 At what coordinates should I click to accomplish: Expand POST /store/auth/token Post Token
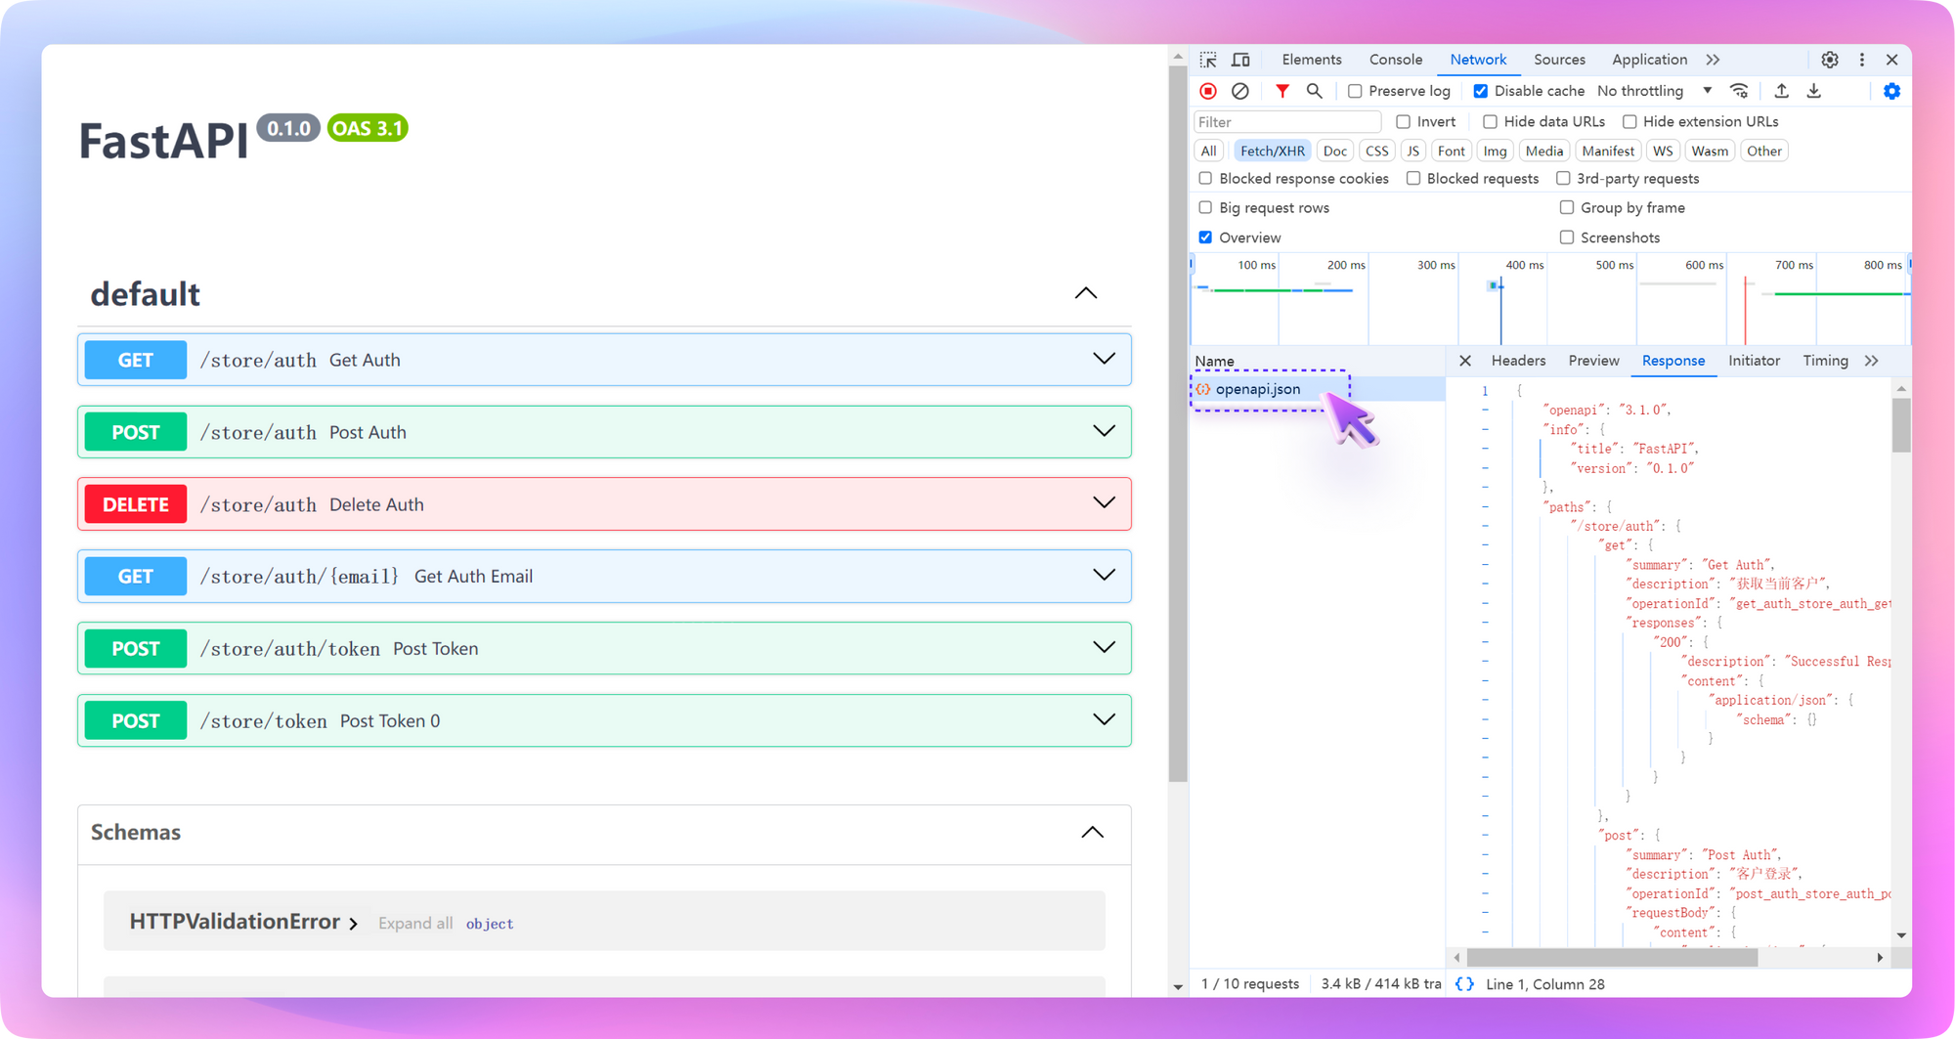[604, 649]
